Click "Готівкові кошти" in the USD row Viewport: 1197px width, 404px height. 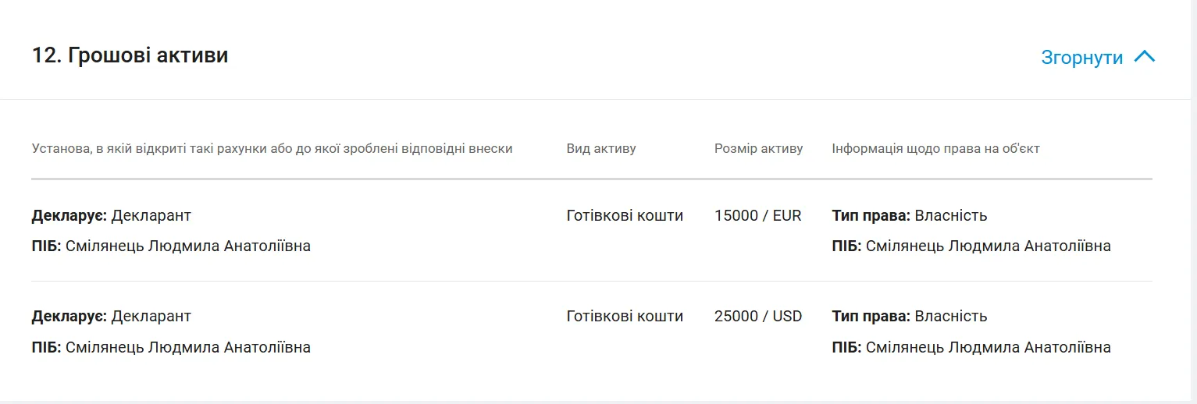point(625,317)
